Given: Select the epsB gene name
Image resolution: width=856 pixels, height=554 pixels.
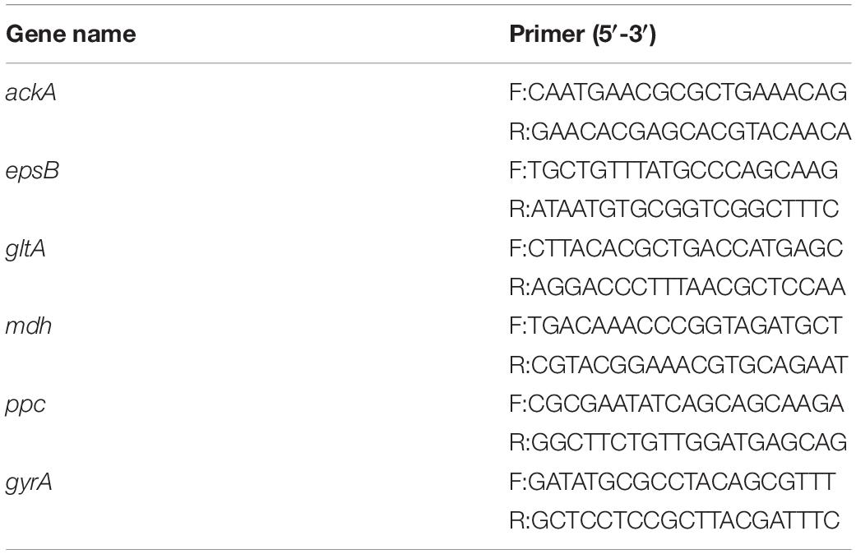Looking at the screenshot, I should [32, 172].
